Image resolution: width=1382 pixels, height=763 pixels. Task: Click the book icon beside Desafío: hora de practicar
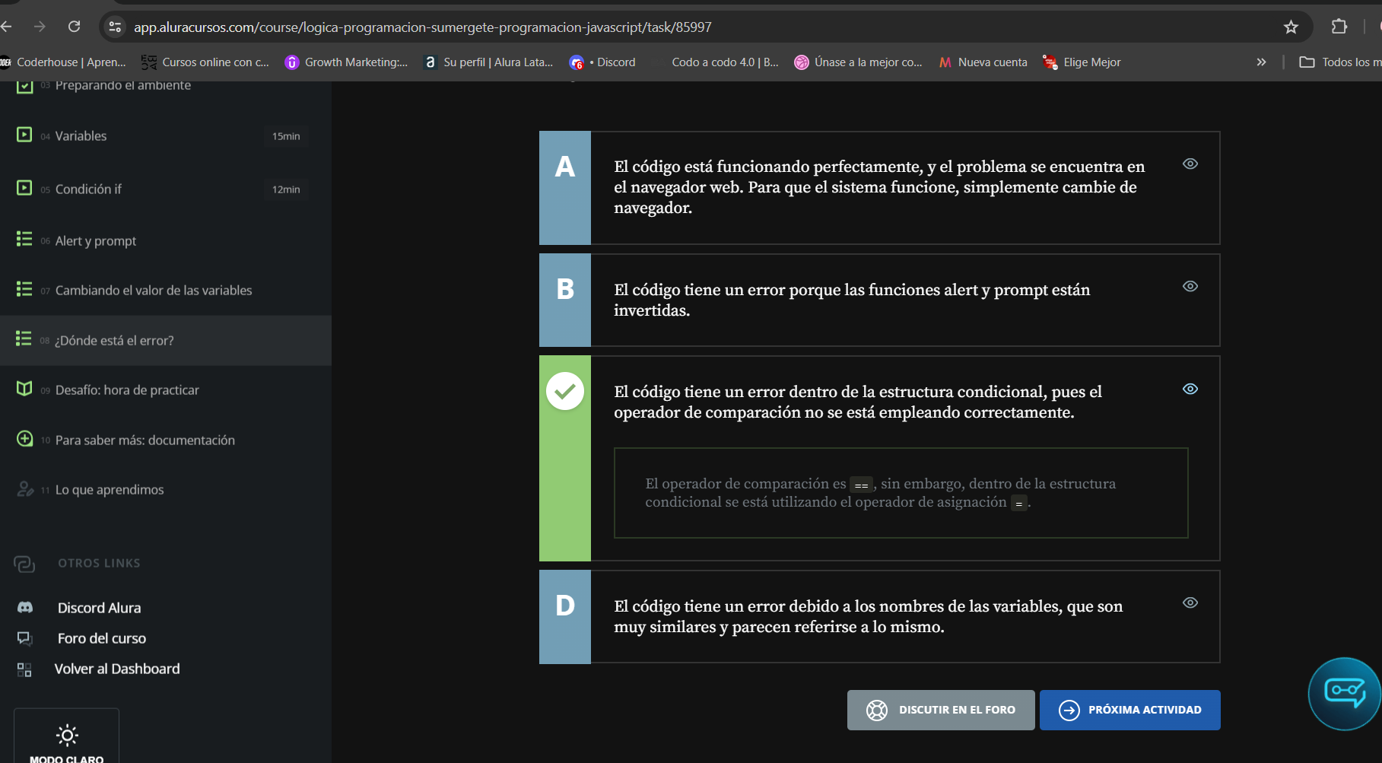24,389
